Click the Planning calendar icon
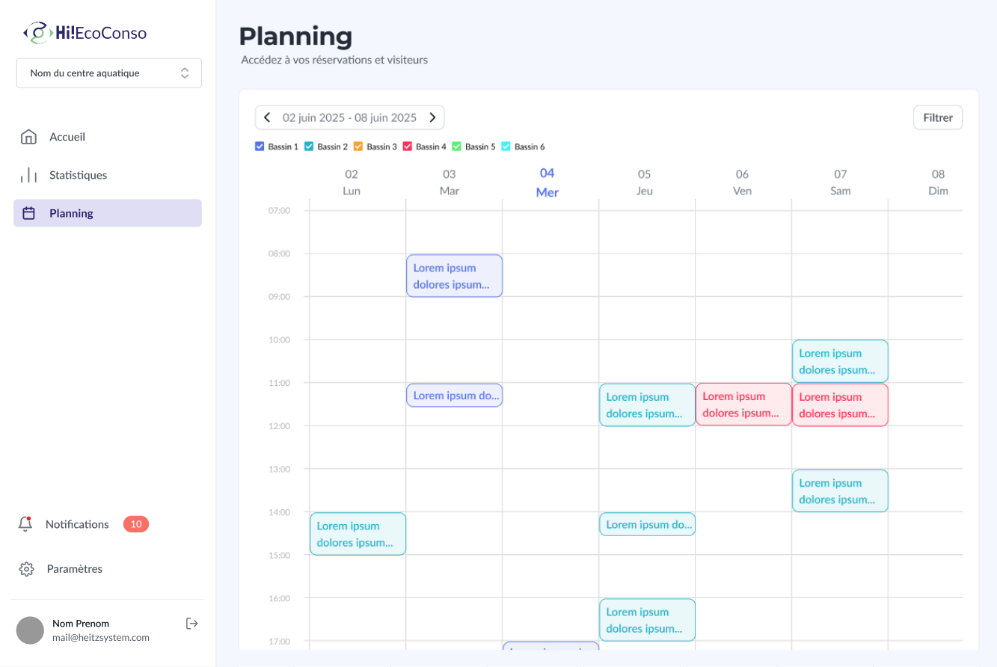The height and width of the screenshot is (667, 997). (x=28, y=213)
